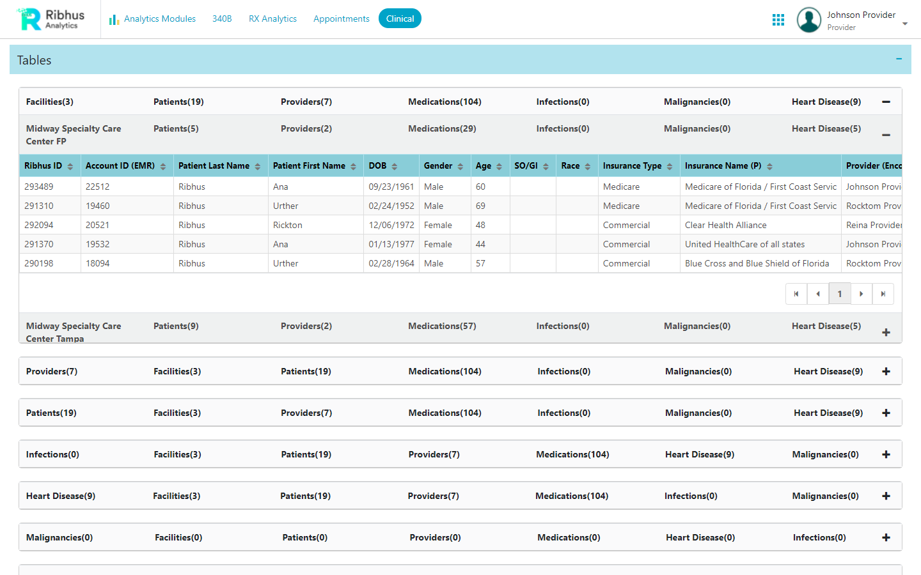
Task: Click the bar chart icon beside Analytics Modules
Action: point(114,19)
